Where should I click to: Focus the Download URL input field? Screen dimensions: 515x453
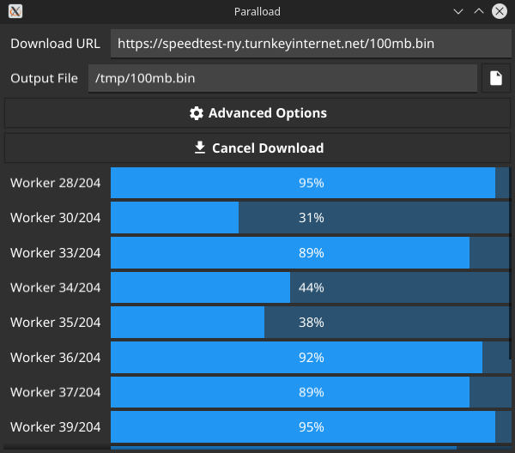click(311, 44)
